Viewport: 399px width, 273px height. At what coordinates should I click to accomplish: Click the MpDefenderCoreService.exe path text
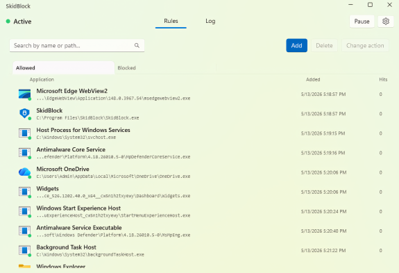(113, 157)
